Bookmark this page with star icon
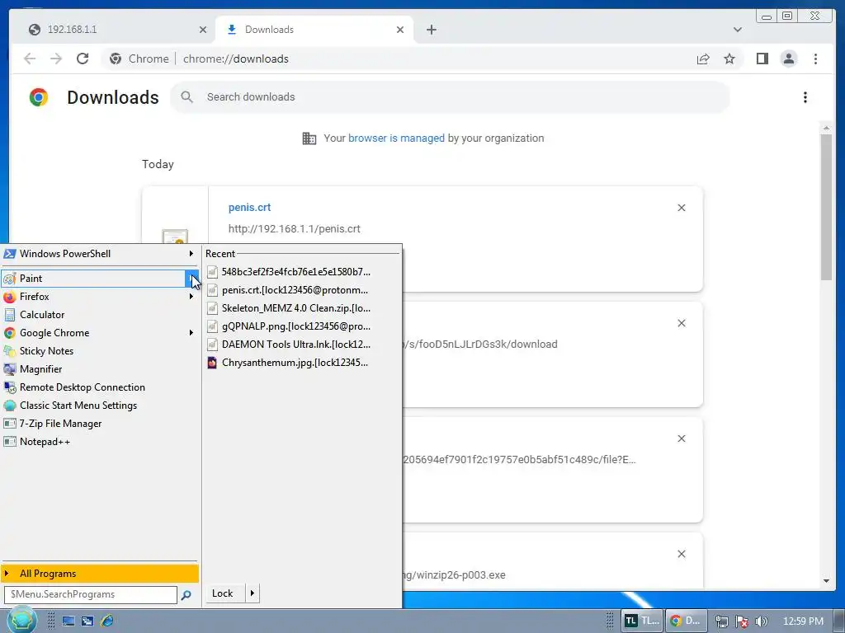The width and height of the screenshot is (845, 633). pyautogui.click(x=729, y=59)
